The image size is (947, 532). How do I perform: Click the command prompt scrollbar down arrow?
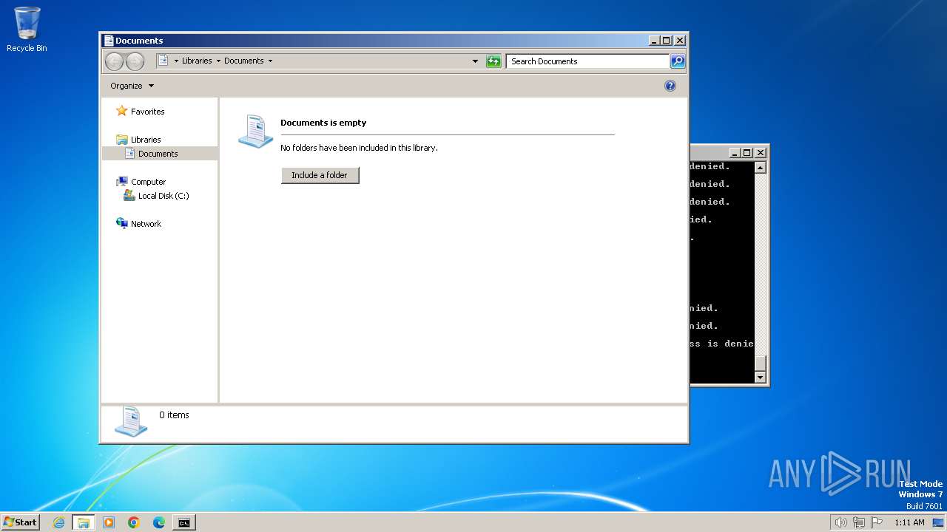(x=760, y=378)
